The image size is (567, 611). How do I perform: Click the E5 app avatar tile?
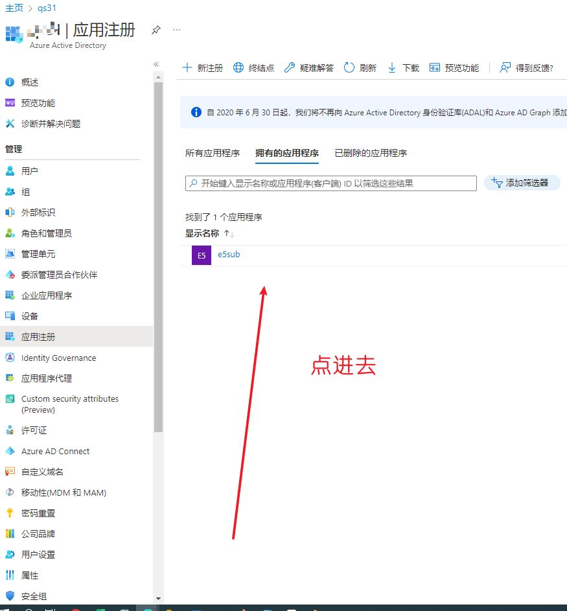[202, 255]
